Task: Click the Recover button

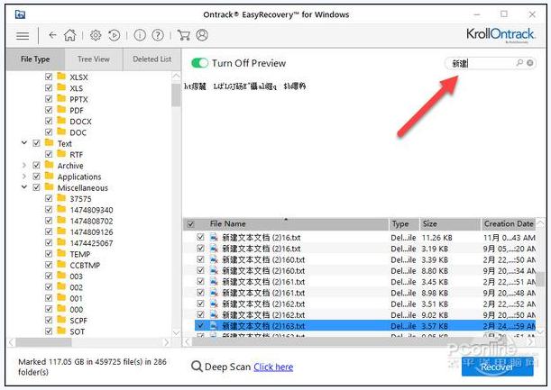Action: pos(497,367)
